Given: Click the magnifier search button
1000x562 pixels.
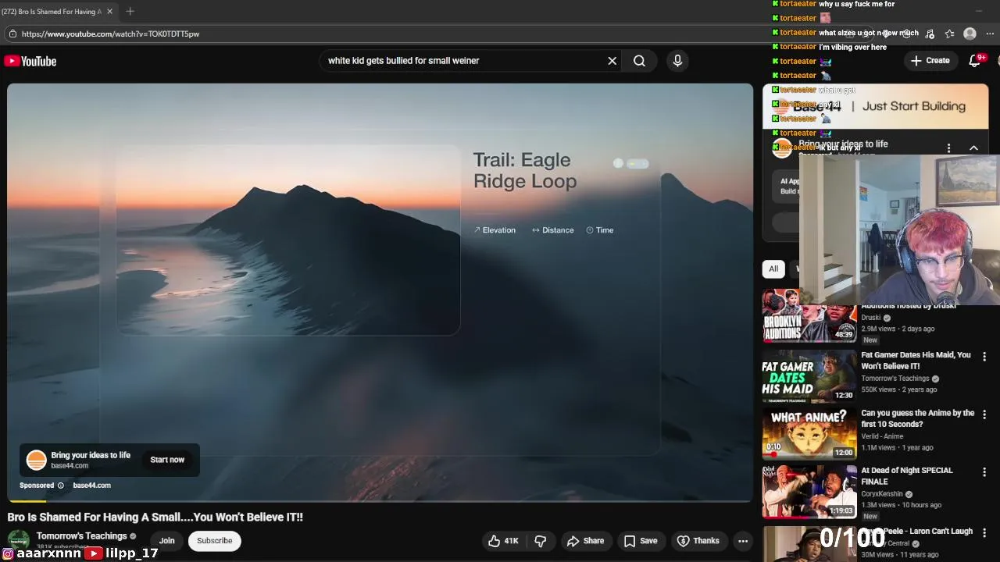Looking at the screenshot, I should tap(639, 61).
